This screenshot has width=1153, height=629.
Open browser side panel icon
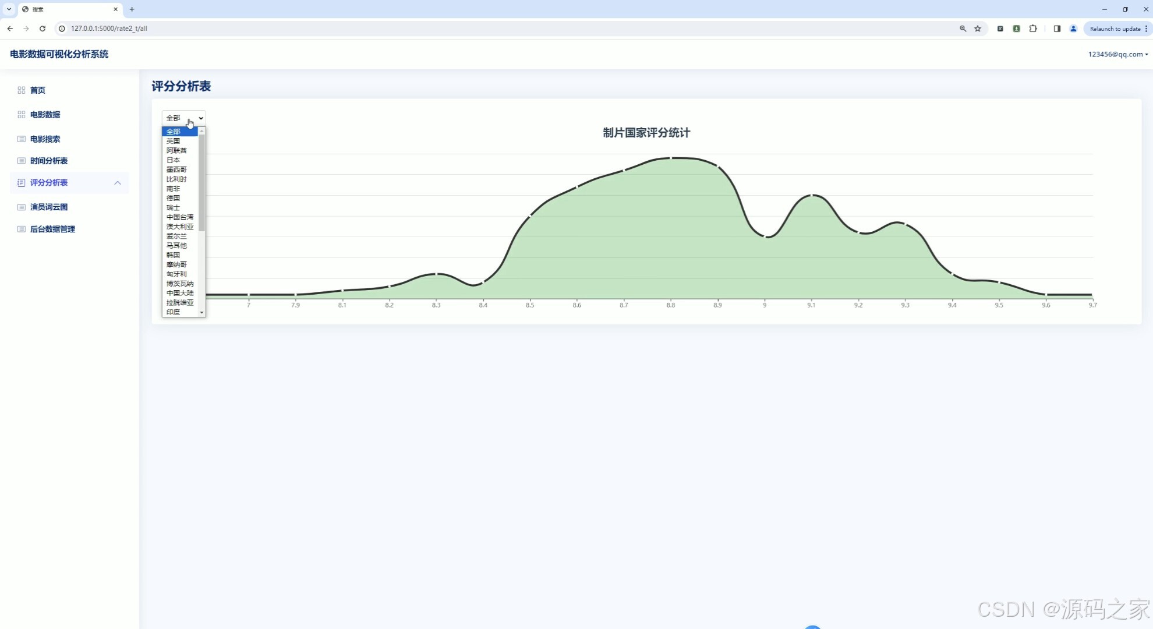[1057, 29]
